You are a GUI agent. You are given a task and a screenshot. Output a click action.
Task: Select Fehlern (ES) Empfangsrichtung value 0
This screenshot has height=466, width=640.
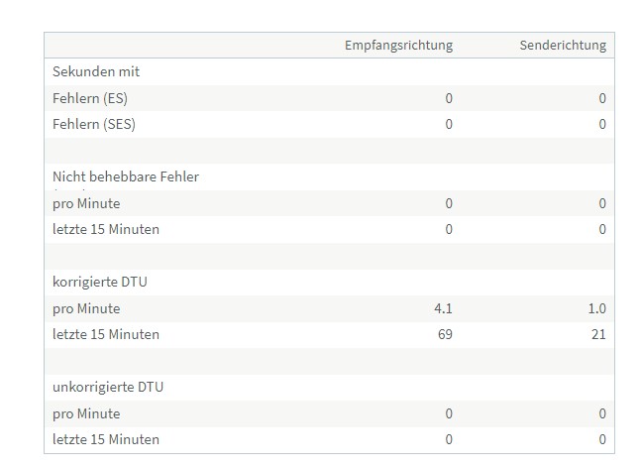(449, 98)
